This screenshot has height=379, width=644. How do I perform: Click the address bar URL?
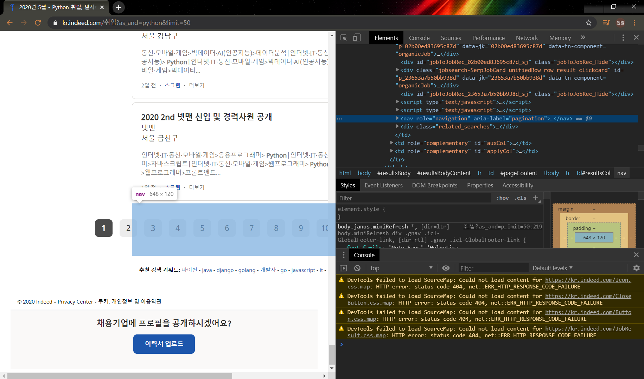coord(126,23)
